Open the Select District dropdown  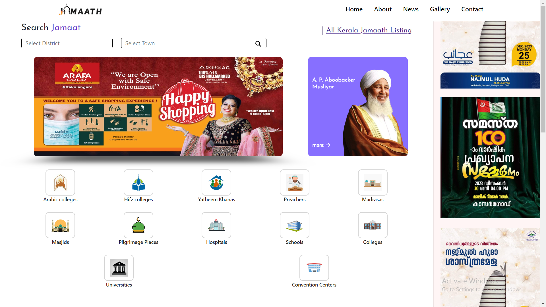67,43
